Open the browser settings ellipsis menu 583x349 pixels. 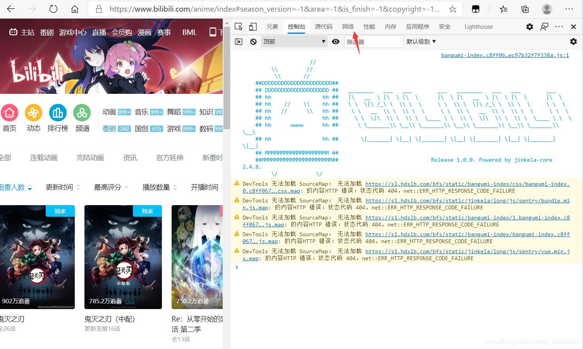point(569,9)
